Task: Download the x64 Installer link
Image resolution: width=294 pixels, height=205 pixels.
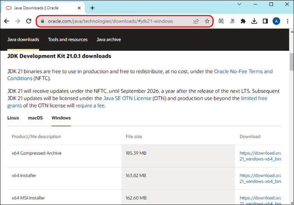Action: pyautogui.click(x=260, y=178)
